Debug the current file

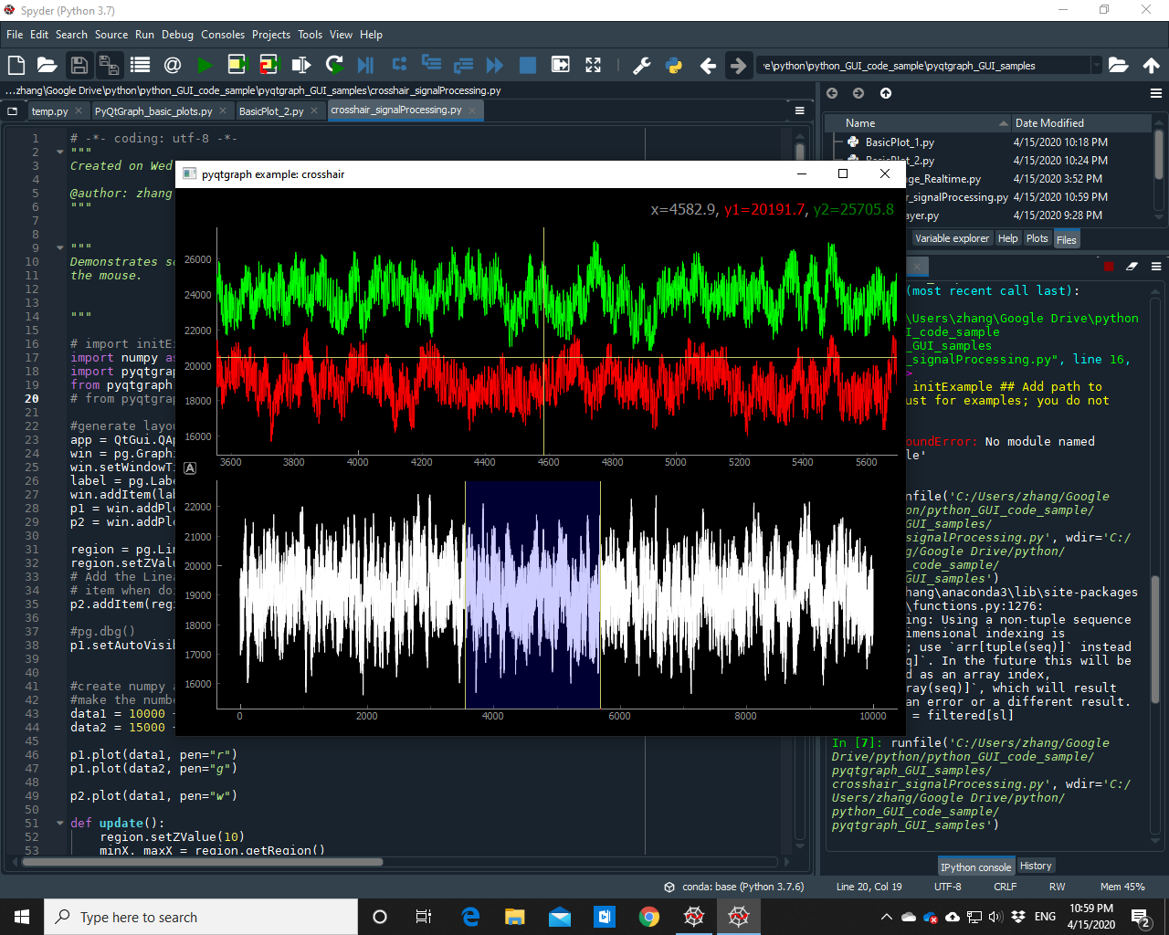point(366,65)
